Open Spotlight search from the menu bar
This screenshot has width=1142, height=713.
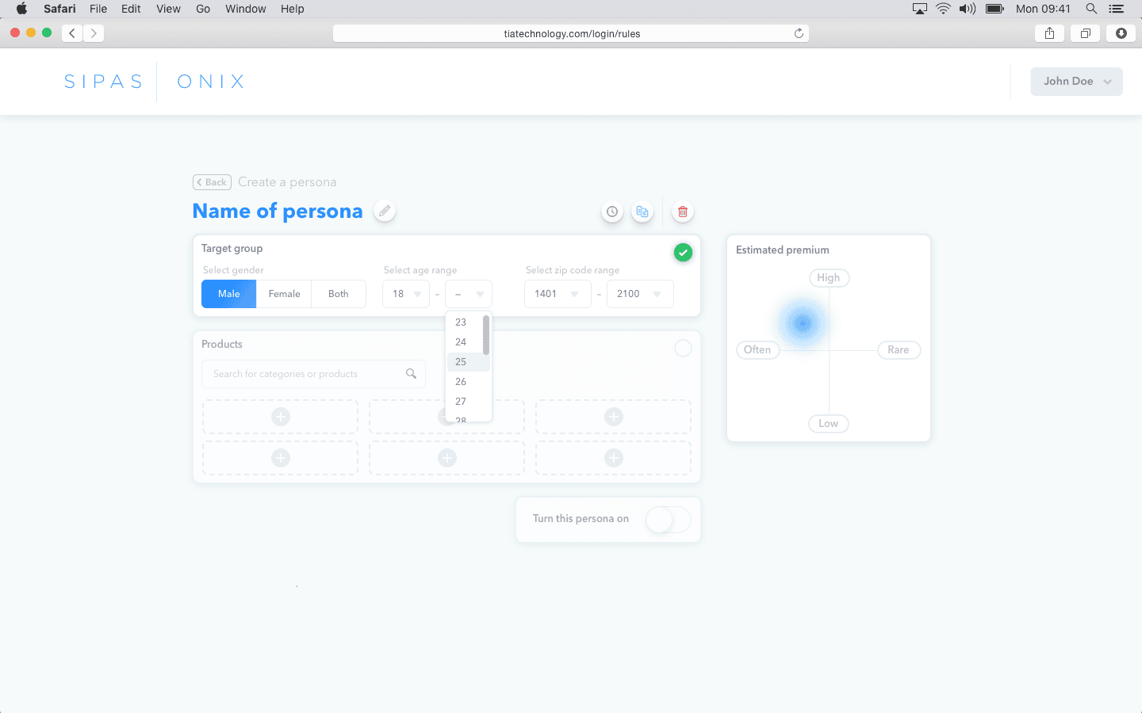(1091, 9)
